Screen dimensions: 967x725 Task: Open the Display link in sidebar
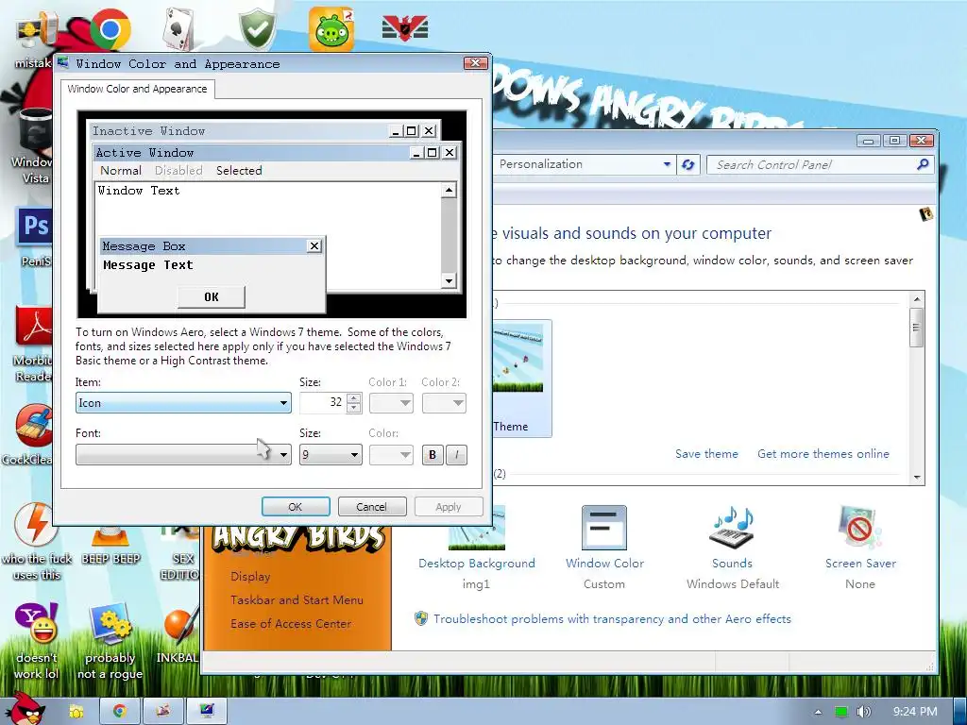pyautogui.click(x=250, y=577)
